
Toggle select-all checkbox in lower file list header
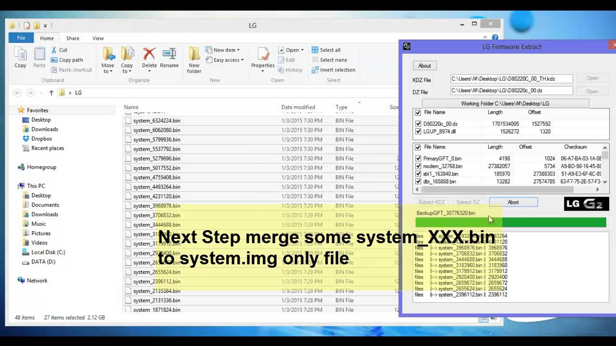point(418,148)
